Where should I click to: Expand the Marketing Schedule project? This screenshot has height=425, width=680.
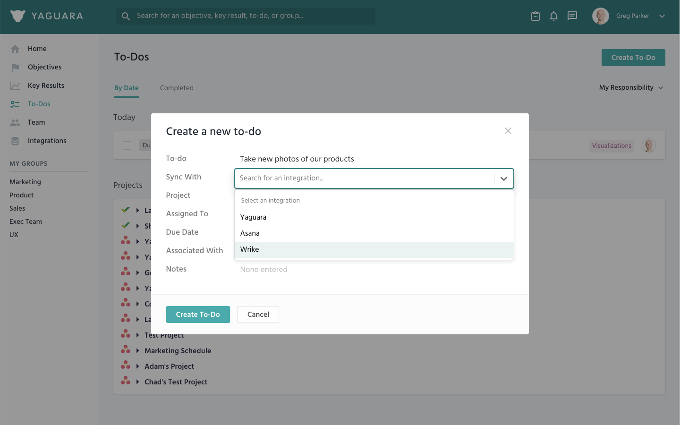tap(137, 350)
